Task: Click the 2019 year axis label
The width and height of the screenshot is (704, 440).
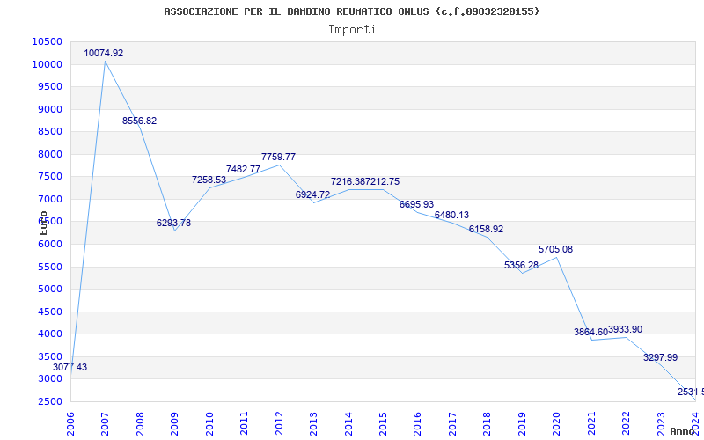Action: point(522,423)
